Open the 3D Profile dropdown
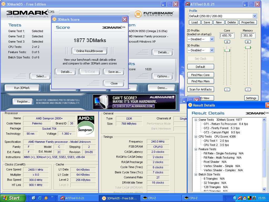This screenshot has width=269, height=202. [212, 50]
